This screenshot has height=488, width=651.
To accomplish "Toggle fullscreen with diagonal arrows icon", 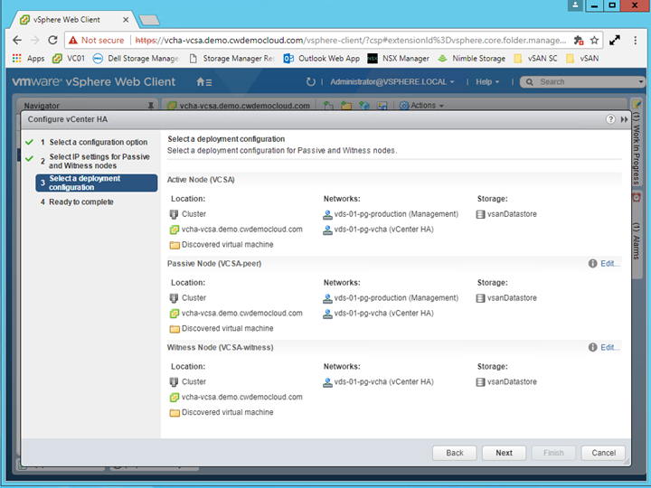I will click(x=615, y=41).
